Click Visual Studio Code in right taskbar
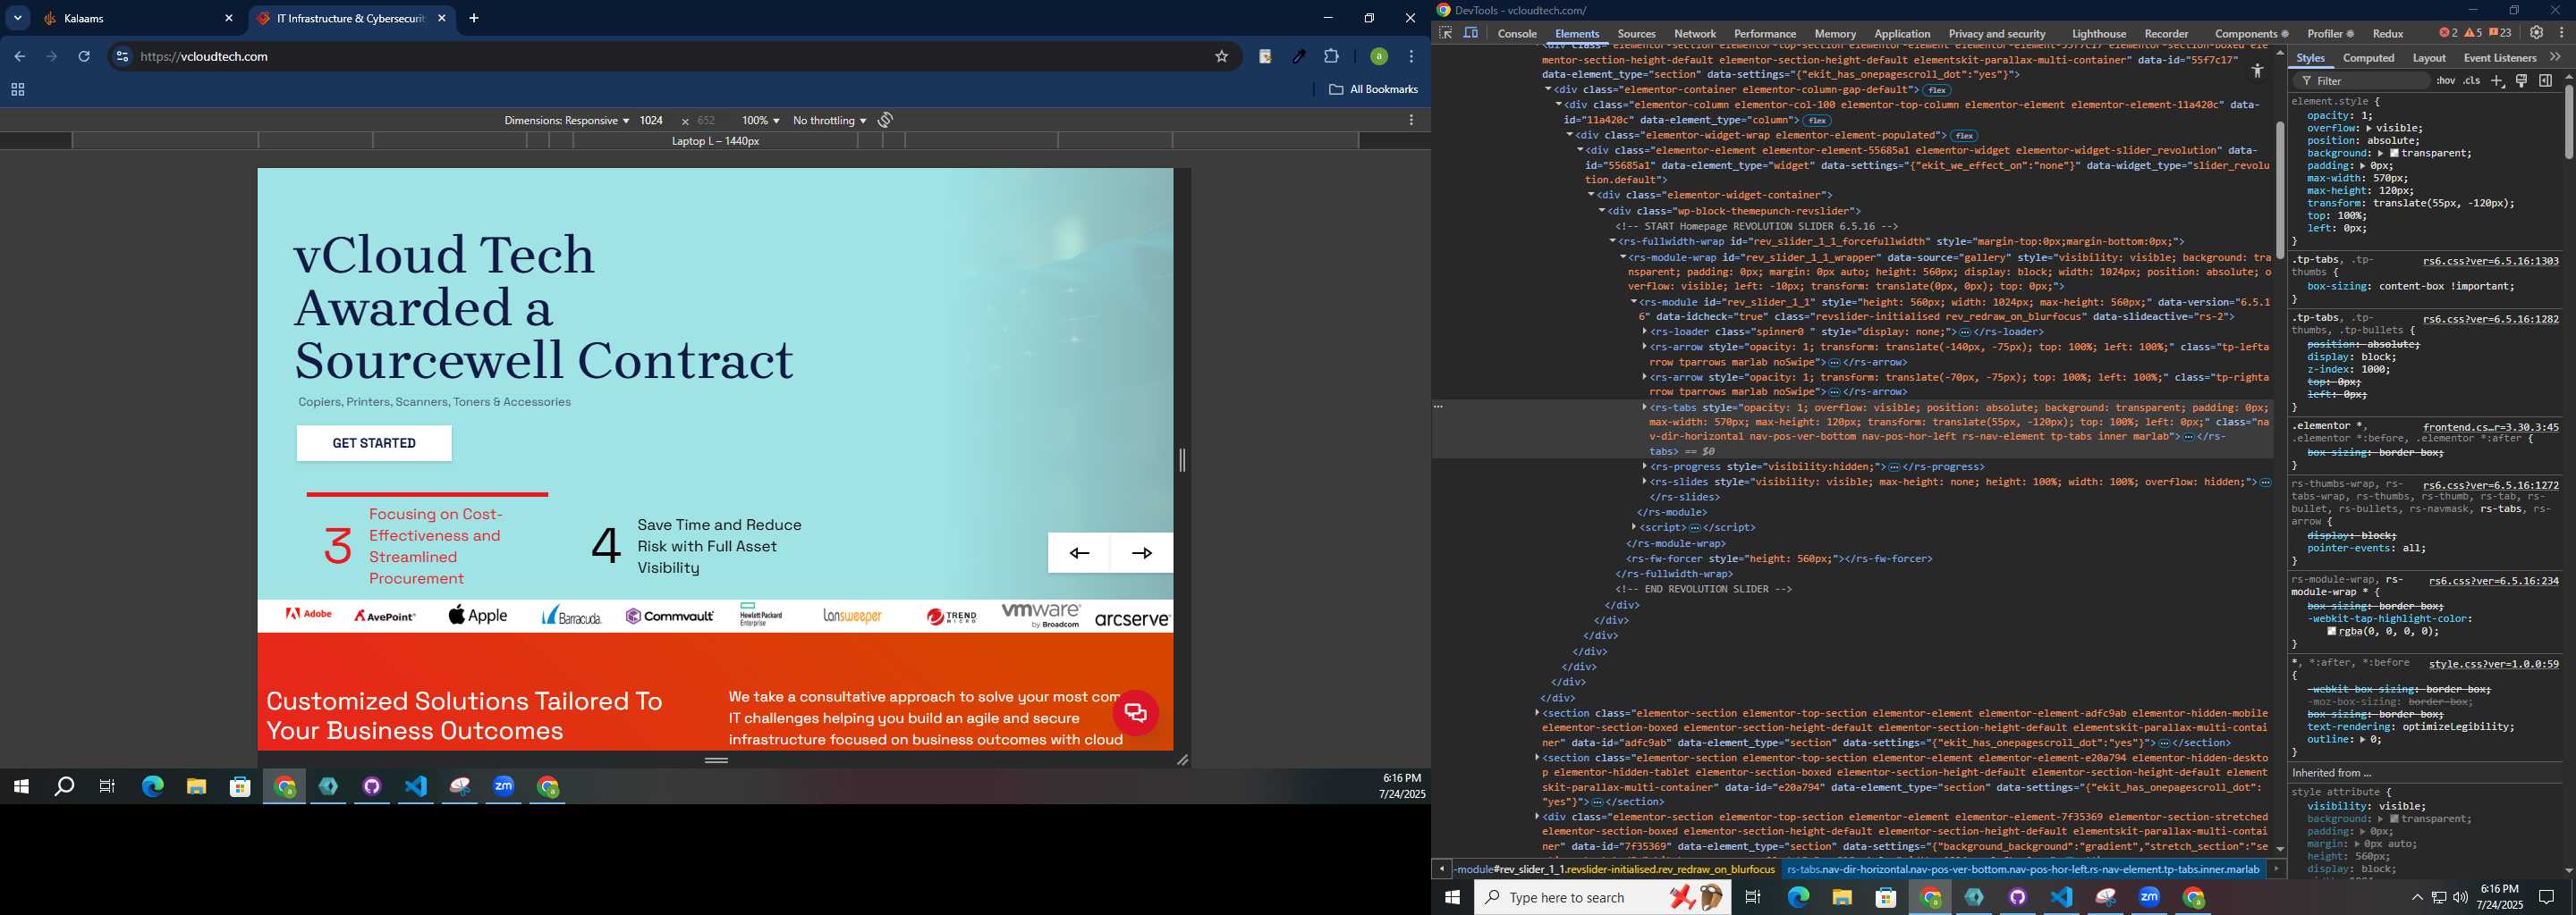 pyautogui.click(x=2062, y=898)
